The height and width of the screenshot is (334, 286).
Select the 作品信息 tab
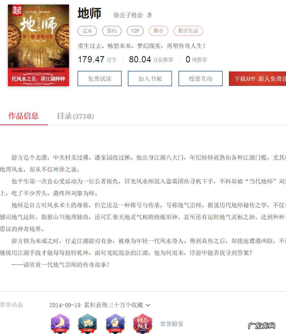click(24, 116)
